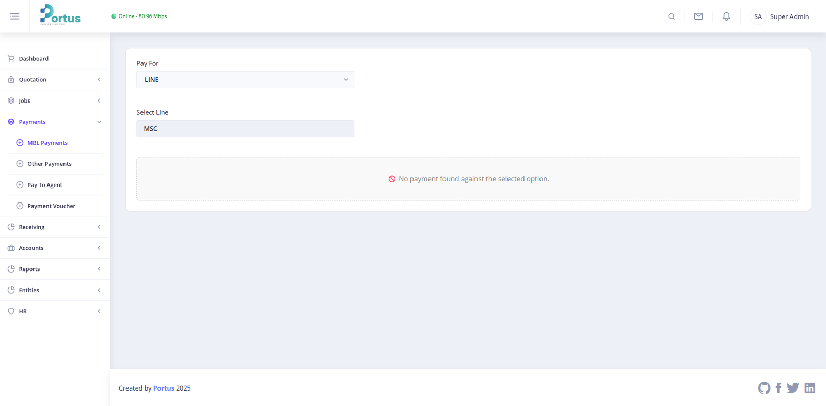
Task: Open the mail inbox icon
Action: (x=698, y=16)
